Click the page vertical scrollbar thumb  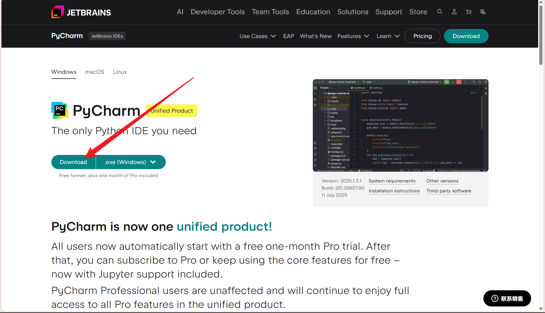tap(541, 35)
